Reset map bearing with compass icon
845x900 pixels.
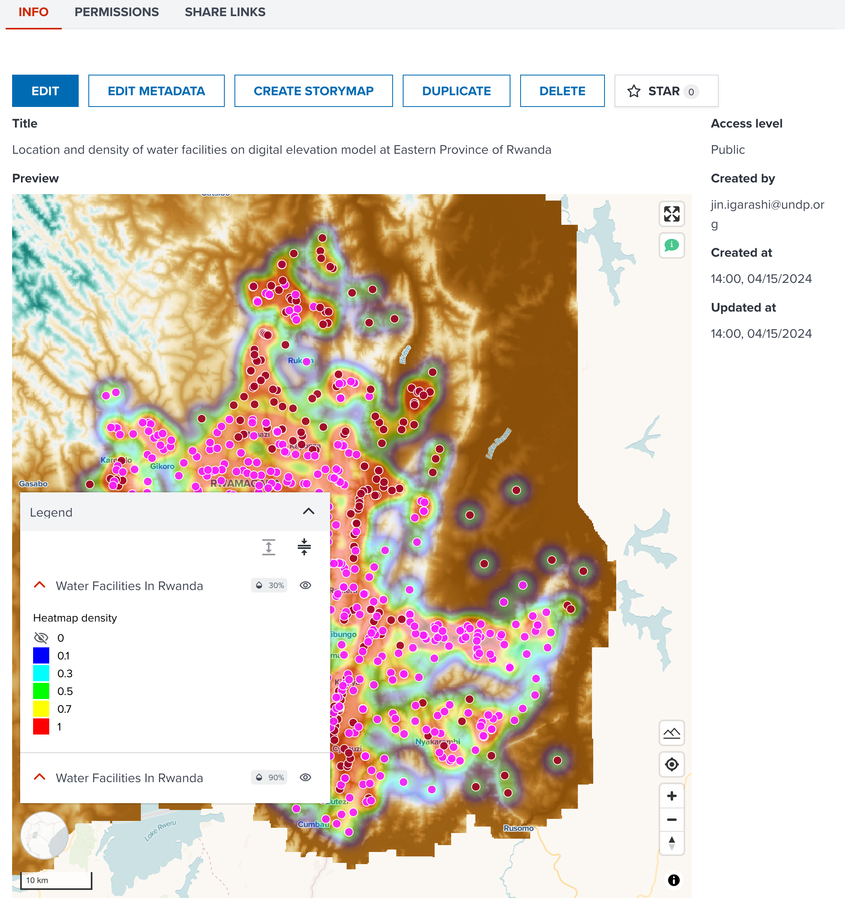pos(671,843)
